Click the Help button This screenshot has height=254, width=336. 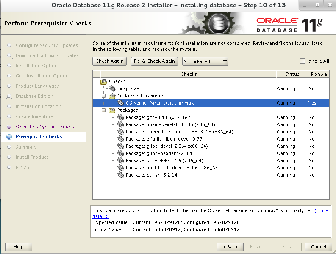click(19, 247)
